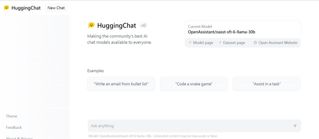Toggle Theme in the sidebar
The height and width of the screenshot is (139, 319).
[12, 116]
